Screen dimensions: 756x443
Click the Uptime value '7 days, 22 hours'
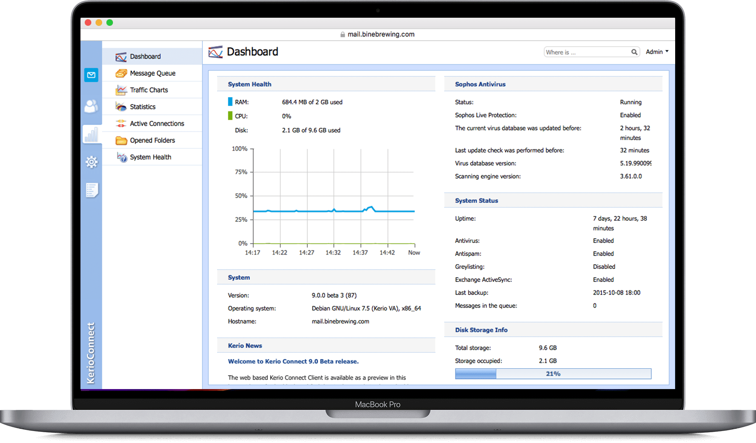(x=620, y=223)
